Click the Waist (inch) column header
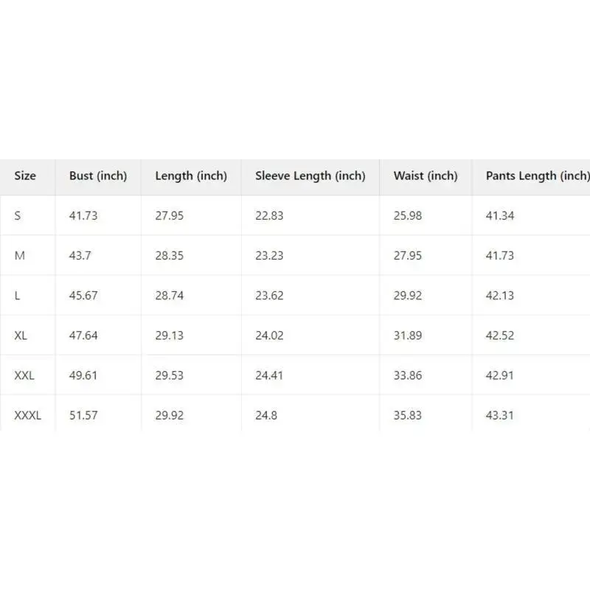The width and height of the screenshot is (590, 590). (x=426, y=176)
